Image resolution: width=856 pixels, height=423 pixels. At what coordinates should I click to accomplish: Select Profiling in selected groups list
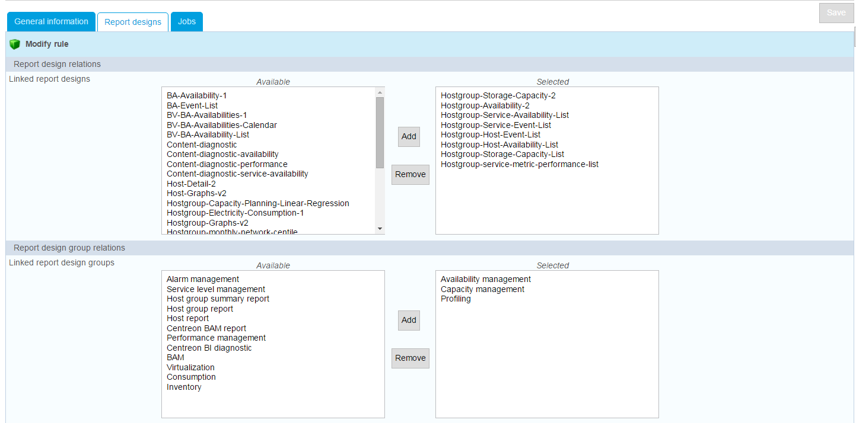[456, 299]
